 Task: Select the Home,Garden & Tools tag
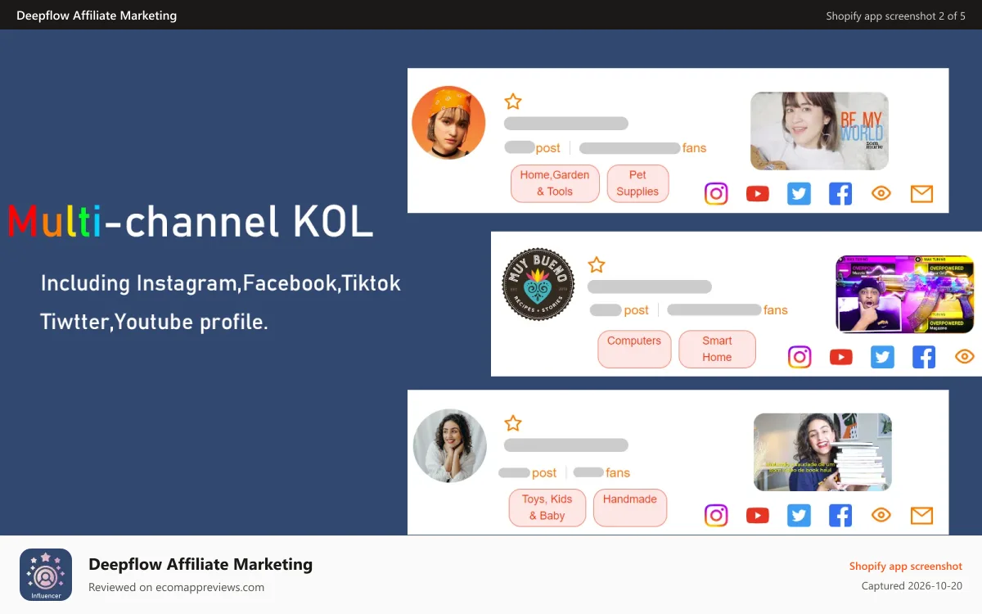pyautogui.click(x=555, y=183)
